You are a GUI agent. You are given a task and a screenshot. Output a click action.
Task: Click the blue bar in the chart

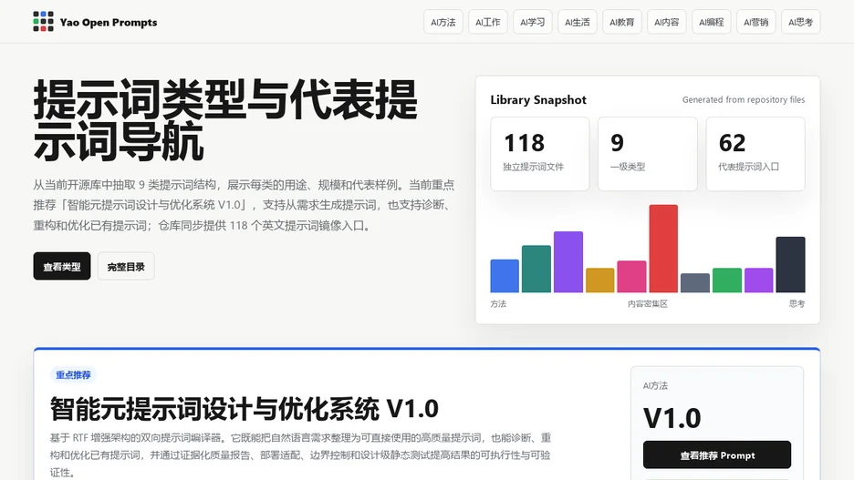505,276
